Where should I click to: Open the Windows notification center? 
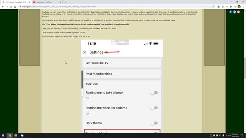(242, 135)
